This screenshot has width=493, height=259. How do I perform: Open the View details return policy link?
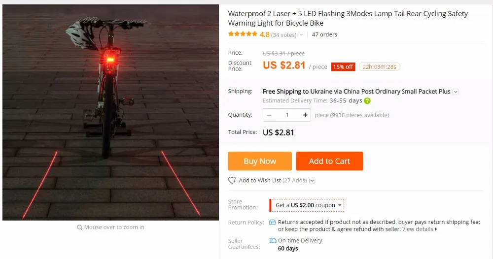420,229
